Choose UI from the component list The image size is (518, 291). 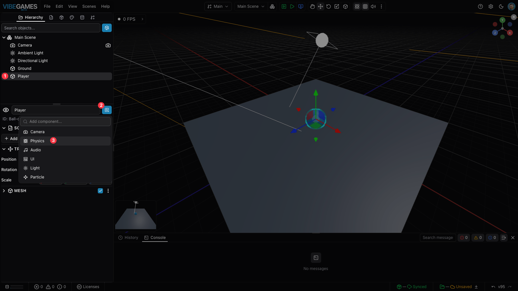point(65,159)
